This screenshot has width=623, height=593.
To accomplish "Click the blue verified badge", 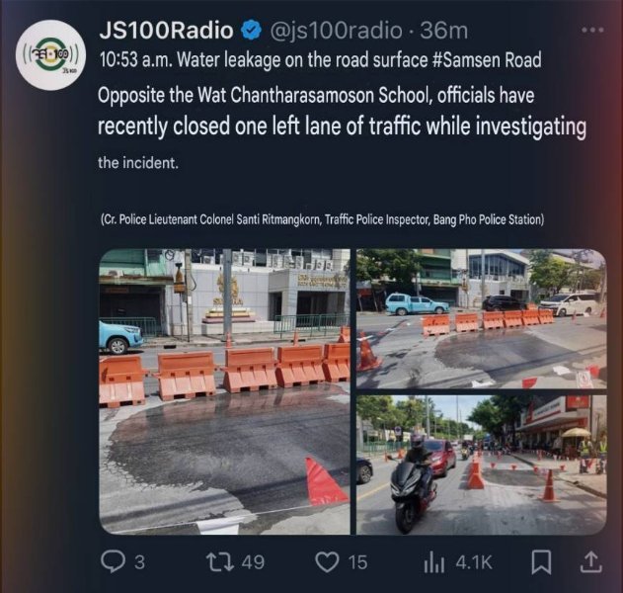I will coord(252,31).
